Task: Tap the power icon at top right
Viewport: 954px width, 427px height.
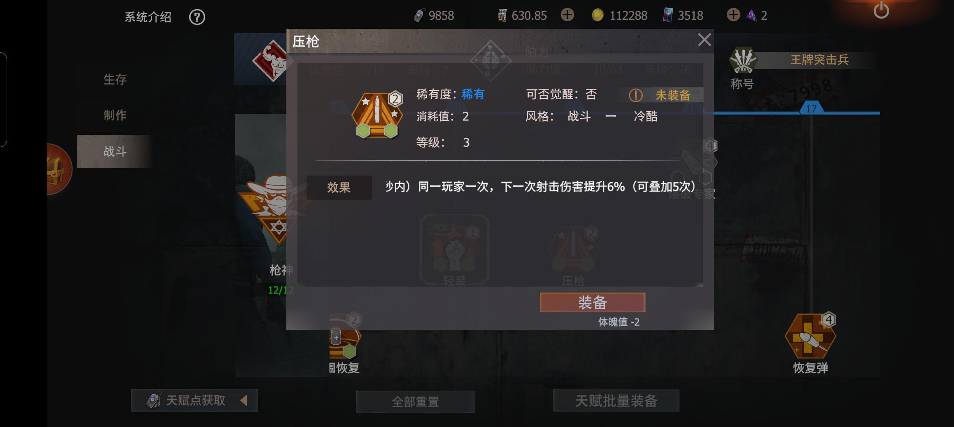Action: (x=881, y=10)
